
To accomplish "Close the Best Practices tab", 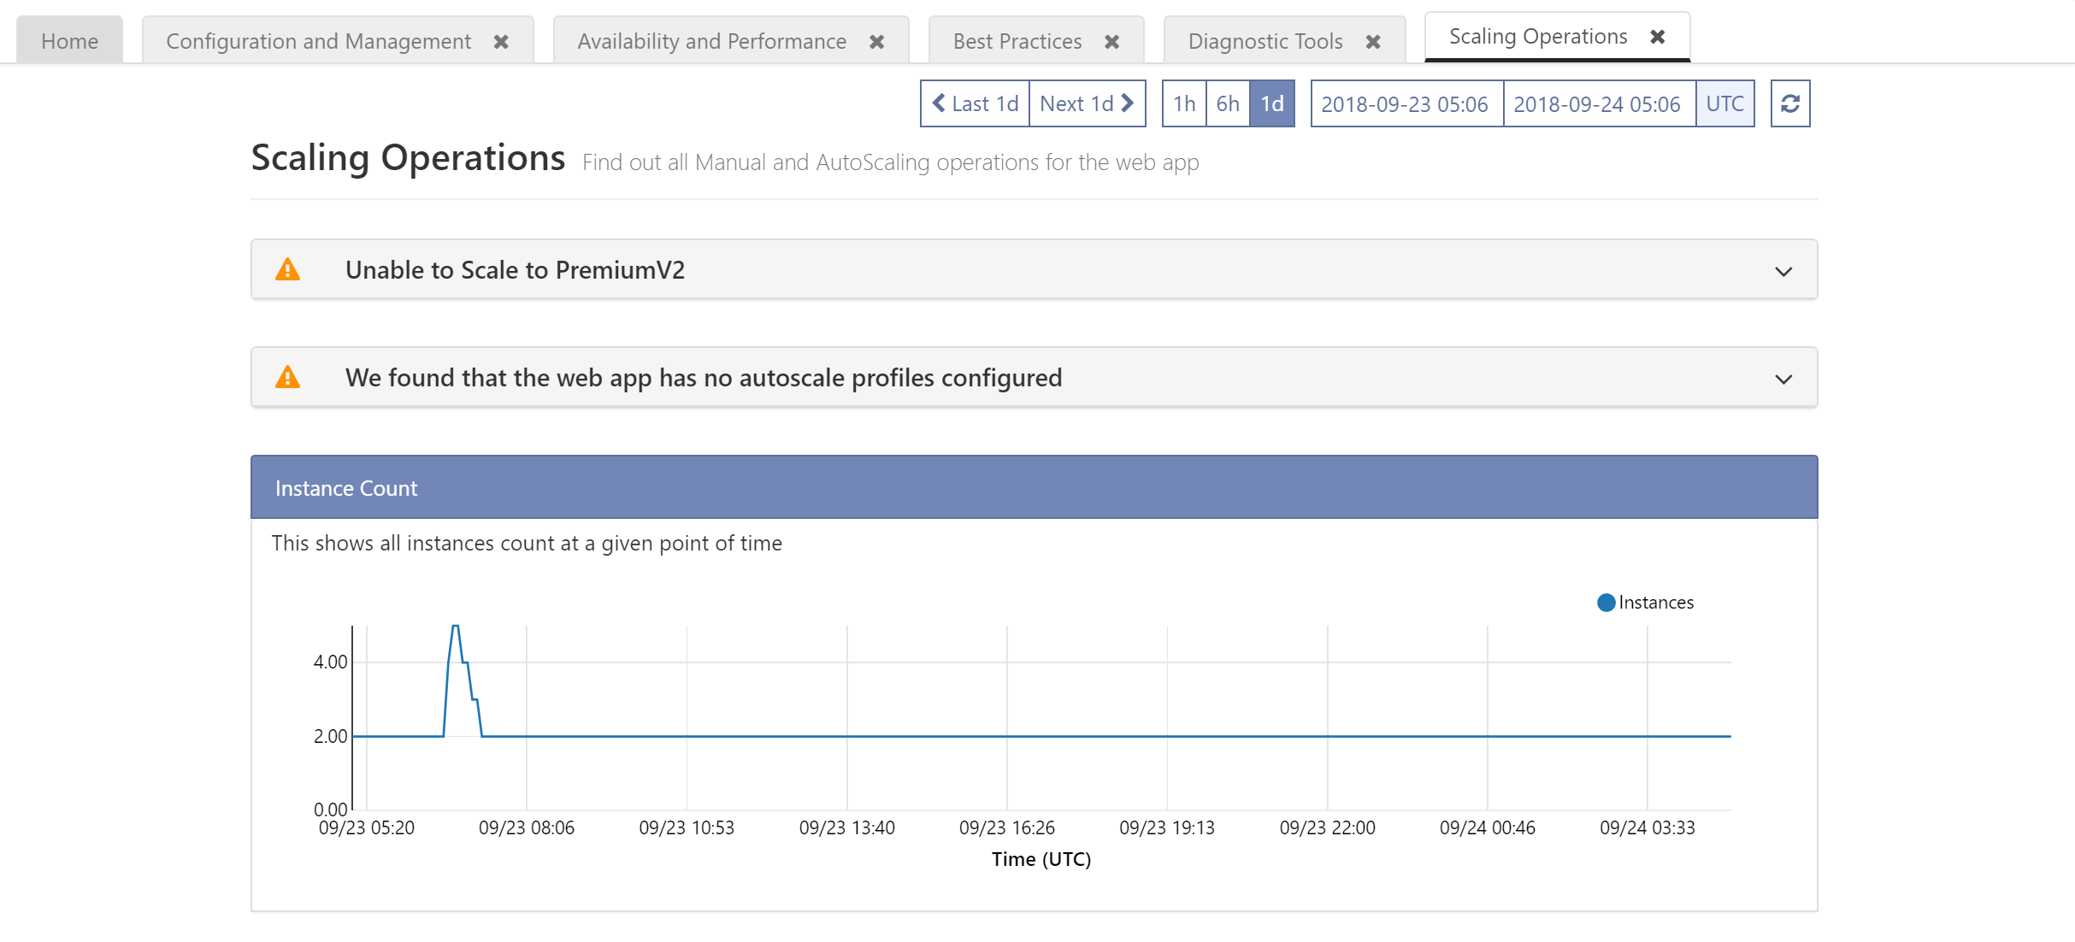I will tap(1111, 42).
